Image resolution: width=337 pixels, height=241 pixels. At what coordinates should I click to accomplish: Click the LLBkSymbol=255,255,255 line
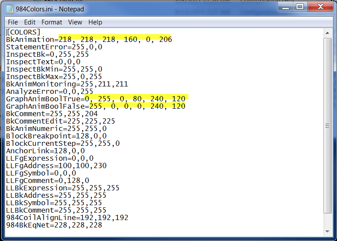tap(54, 203)
